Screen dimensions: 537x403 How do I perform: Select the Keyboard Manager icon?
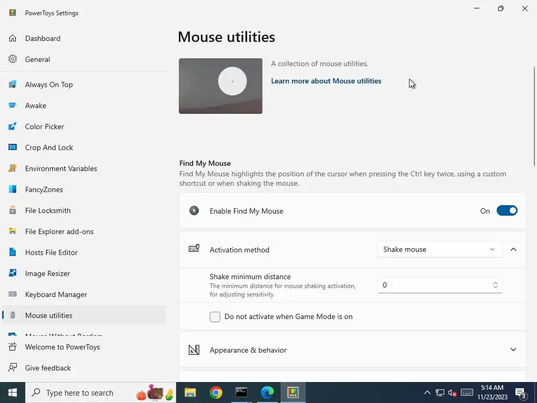click(13, 294)
